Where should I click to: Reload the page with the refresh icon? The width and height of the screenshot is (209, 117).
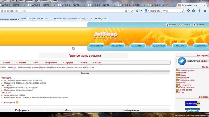pyautogui.click(x=132, y=11)
